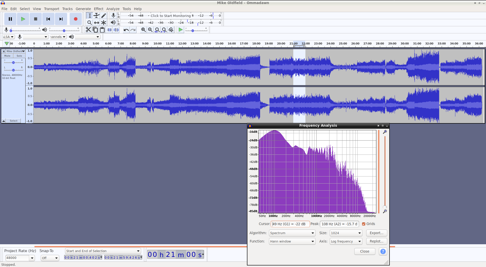Click the Copy icon in the edit toolbar
The image size is (486, 267).
(x=95, y=30)
